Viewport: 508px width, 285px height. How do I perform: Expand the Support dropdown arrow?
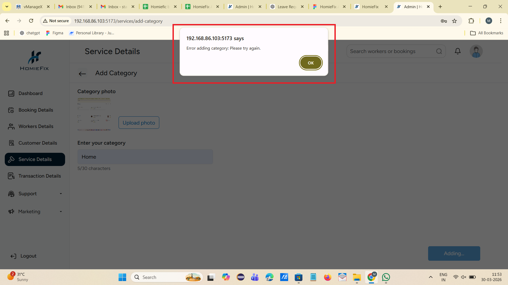click(61, 194)
